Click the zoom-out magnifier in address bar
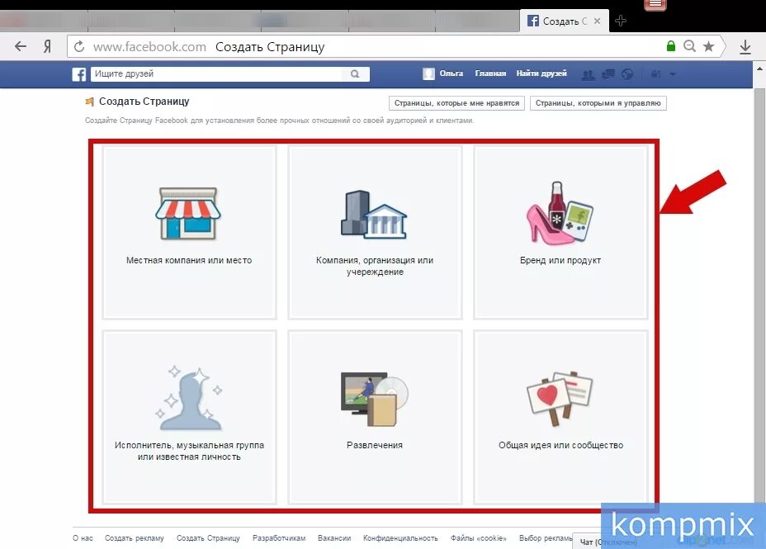The width and height of the screenshot is (766, 549). click(689, 46)
